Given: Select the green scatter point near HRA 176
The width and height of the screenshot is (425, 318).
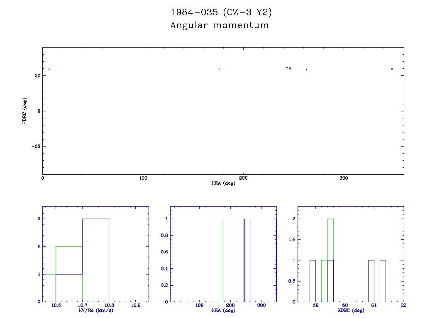Looking at the screenshot, I should pyautogui.click(x=219, y=69).
